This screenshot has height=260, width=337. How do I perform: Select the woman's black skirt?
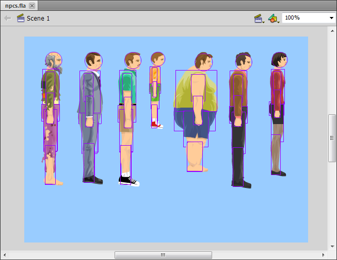coord(278,114)
